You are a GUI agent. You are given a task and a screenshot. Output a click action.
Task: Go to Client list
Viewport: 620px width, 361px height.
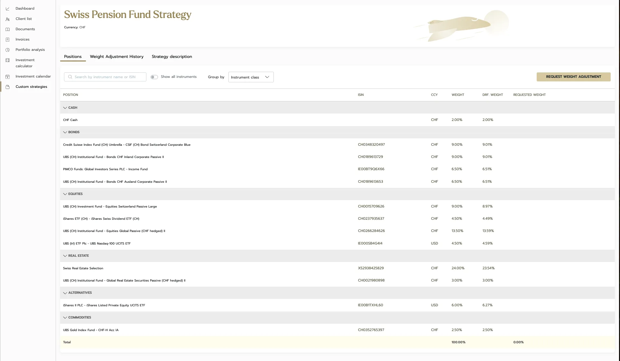click(23, 19)
